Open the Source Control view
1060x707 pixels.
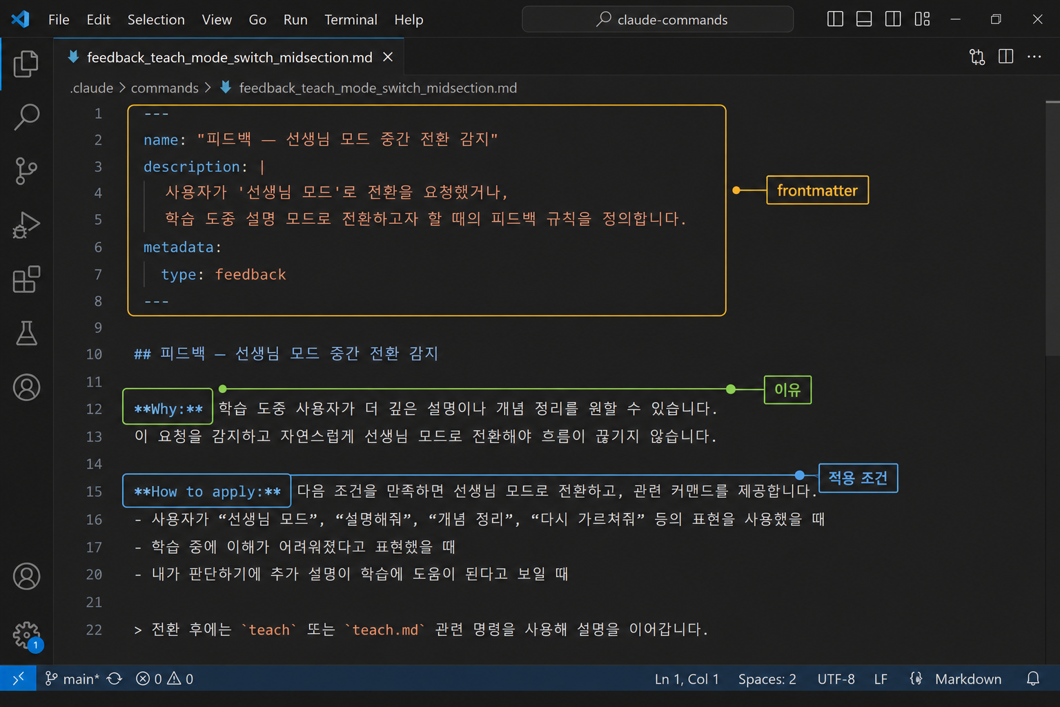(x=26, y=171)
